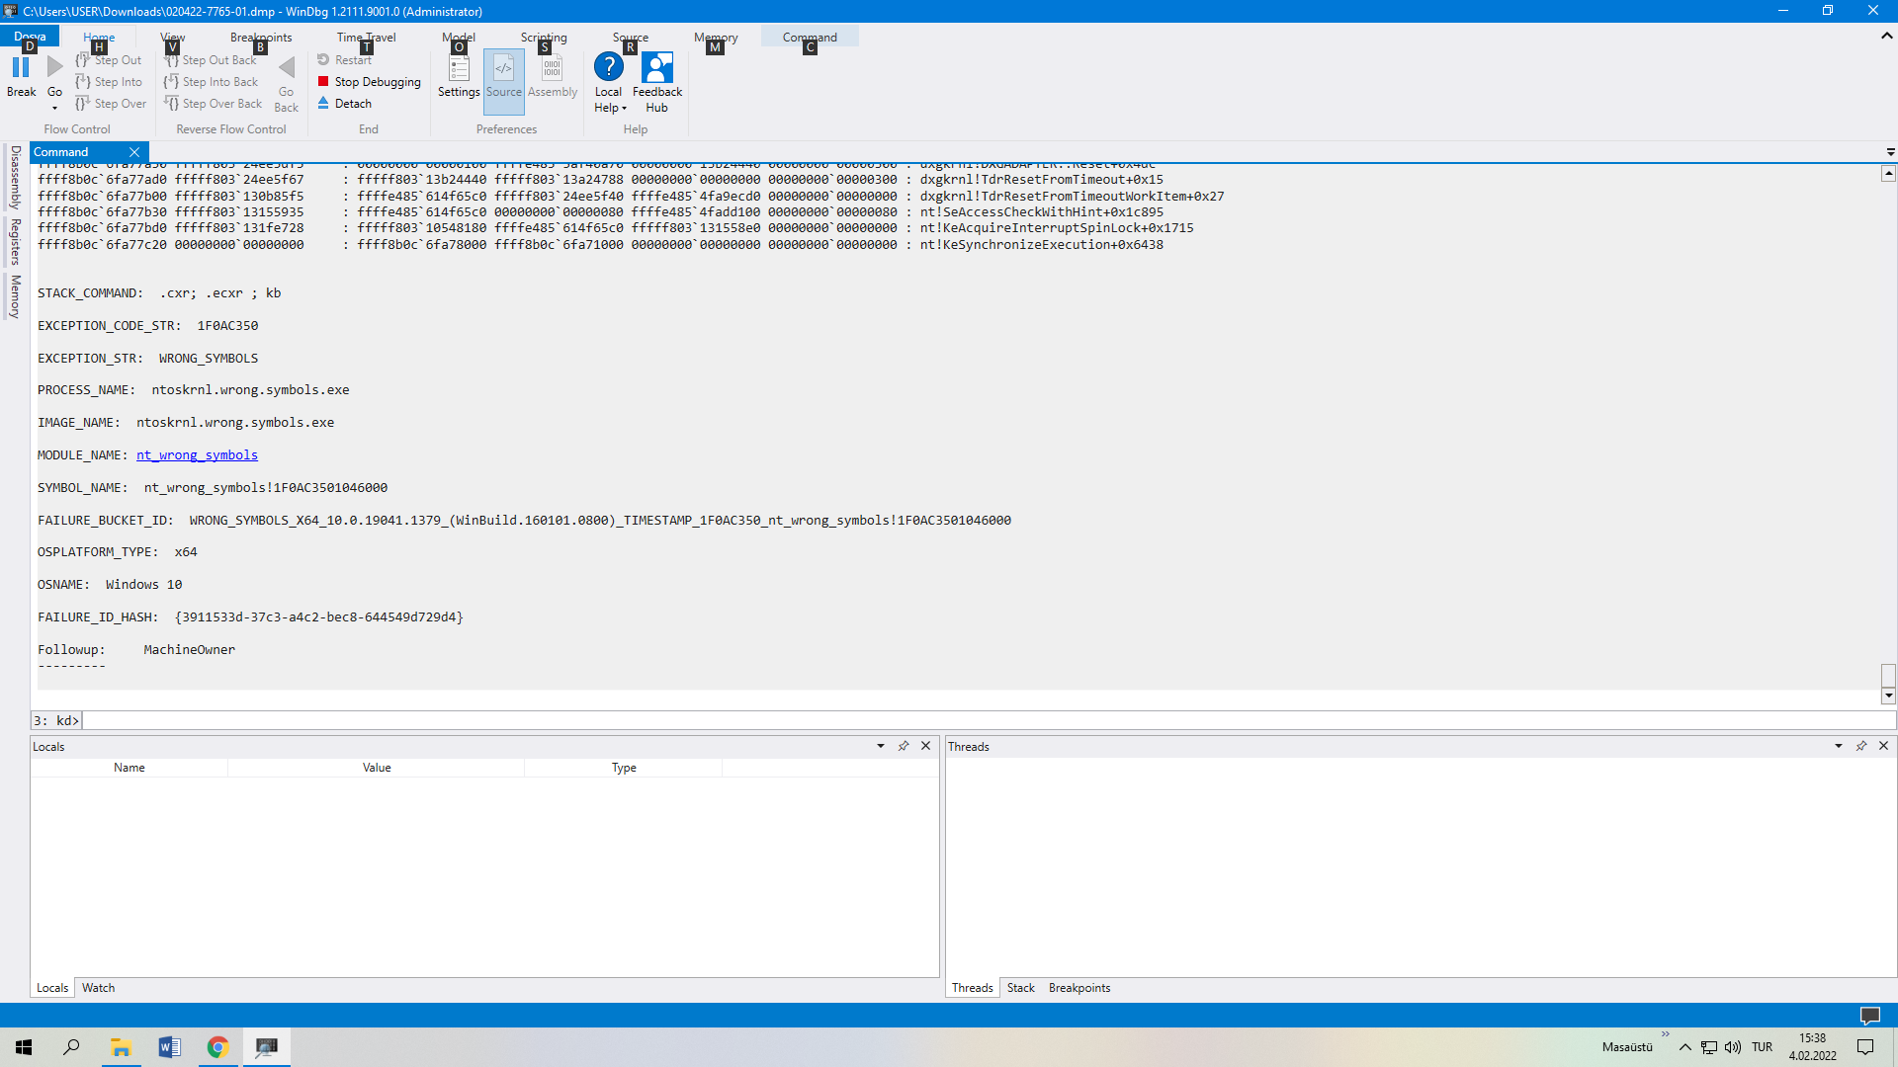Screen dimensions: 1898x1067
Task: Toggle the Source mode icon
Action: (503, 68)
